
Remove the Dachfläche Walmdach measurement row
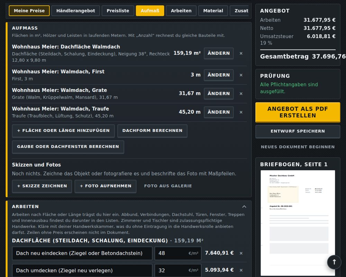click(x=241, y=53)
